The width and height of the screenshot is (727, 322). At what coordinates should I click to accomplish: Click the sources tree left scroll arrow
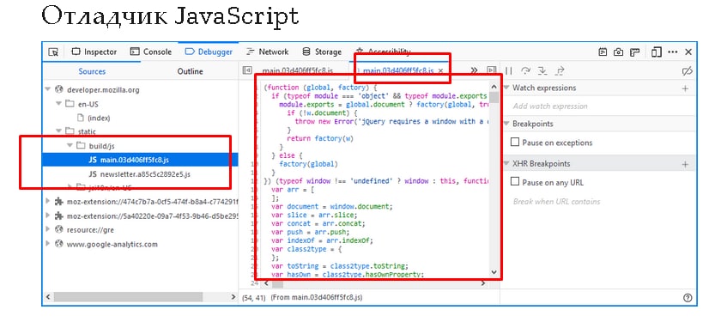(x=48, y=297)
